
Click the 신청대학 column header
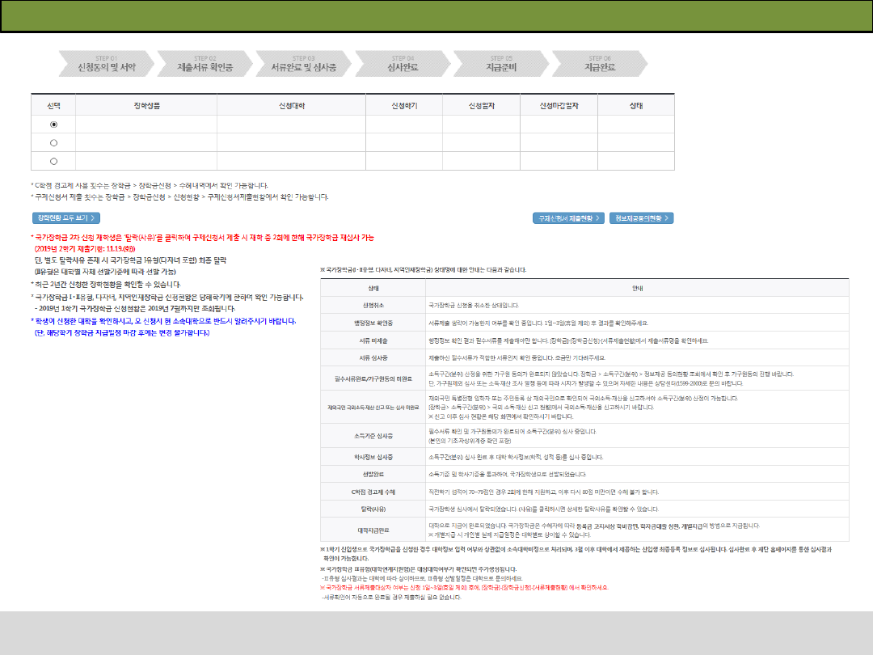[x=290, y=106]
